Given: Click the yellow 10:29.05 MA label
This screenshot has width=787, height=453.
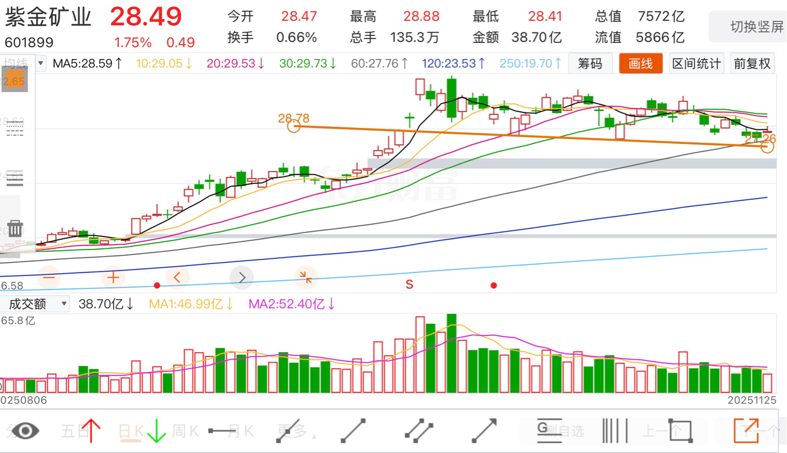Looking at the screenshot, I should 164,63.
